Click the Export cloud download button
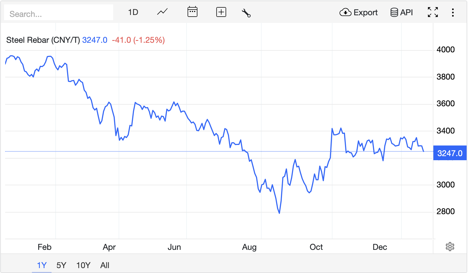Viewport: 468px width, 273px height. 358,13
